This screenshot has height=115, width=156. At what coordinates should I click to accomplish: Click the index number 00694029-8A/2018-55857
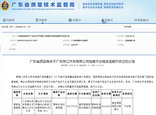(27, 41)
